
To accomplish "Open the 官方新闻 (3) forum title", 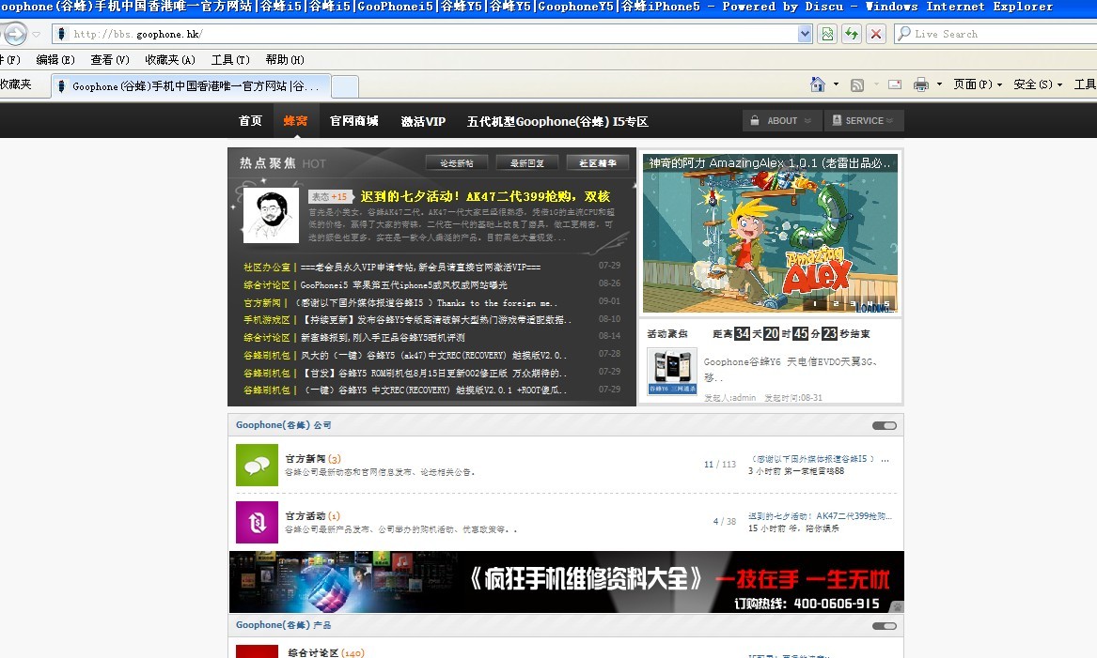I will pos(313,458).
